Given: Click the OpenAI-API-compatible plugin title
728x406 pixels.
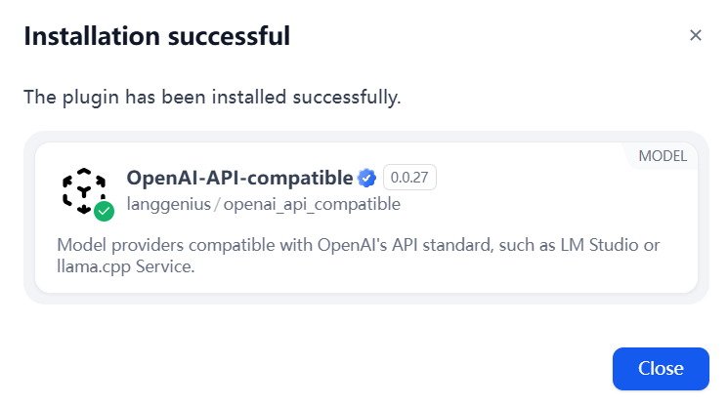Looking at the screenshot, I should click(239, 178).
